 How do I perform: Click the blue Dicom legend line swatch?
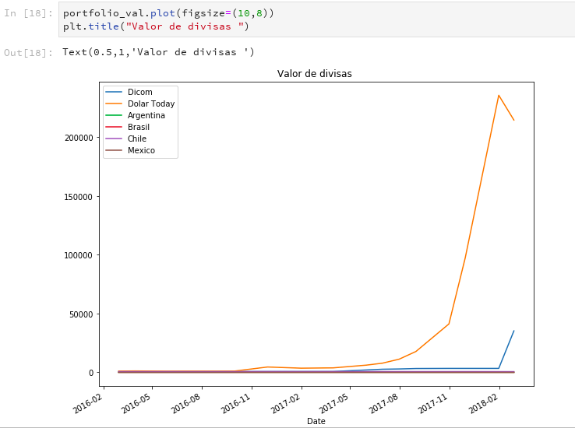tap(114, 92)
